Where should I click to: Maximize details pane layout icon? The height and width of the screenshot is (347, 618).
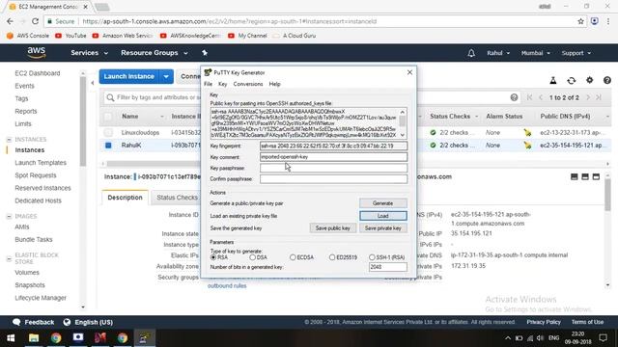[x=596, y=177]
